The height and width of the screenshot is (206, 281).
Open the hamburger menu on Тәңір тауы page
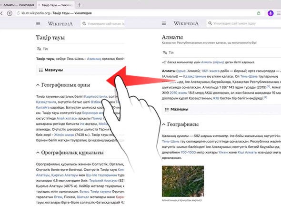tap(38, 23)
